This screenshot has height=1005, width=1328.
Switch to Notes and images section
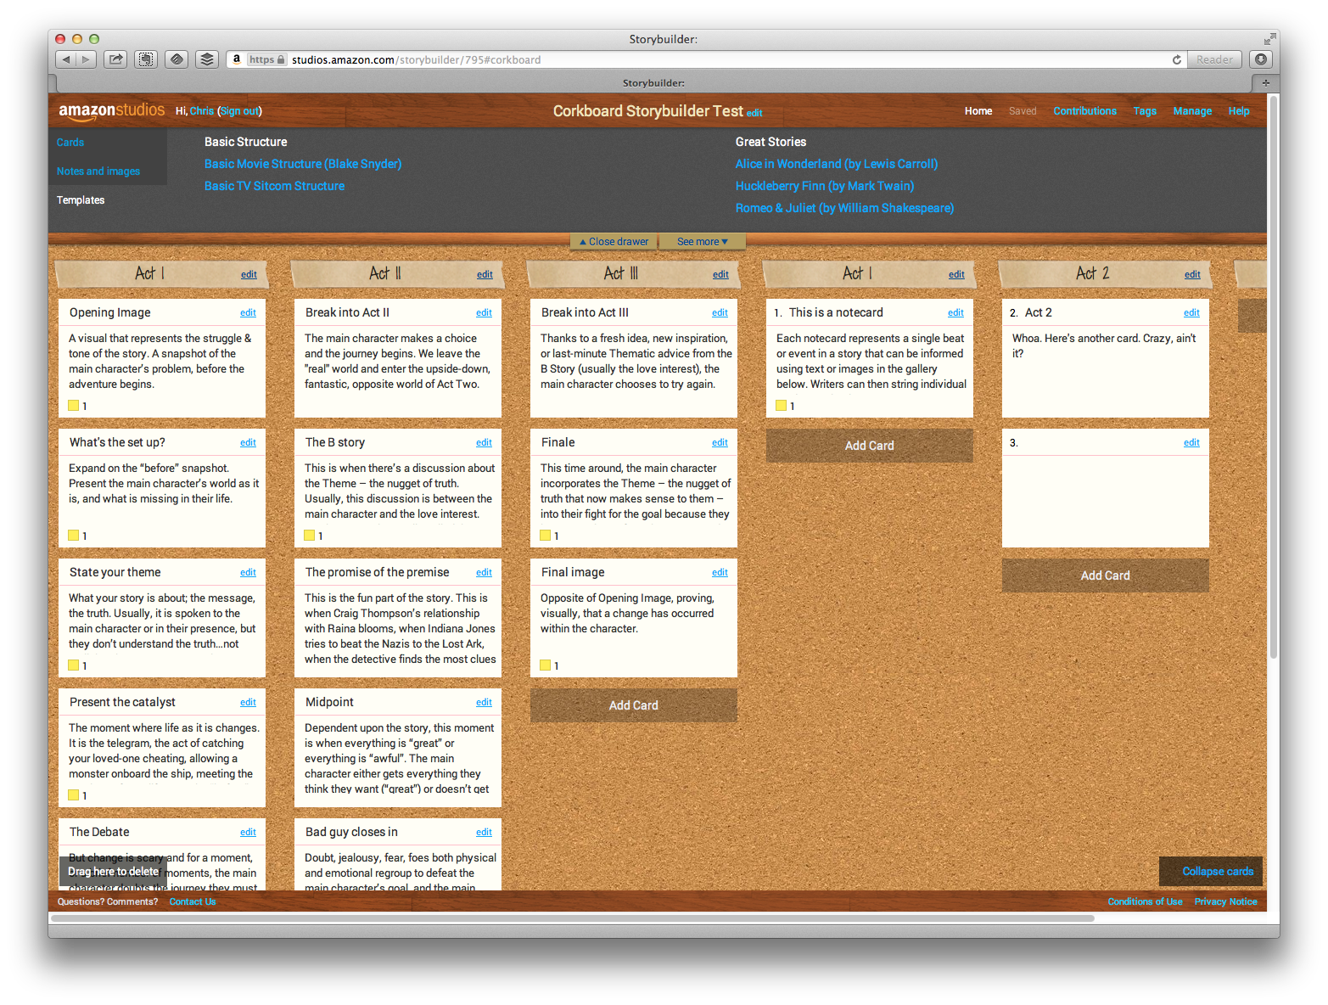click(98, 171)
